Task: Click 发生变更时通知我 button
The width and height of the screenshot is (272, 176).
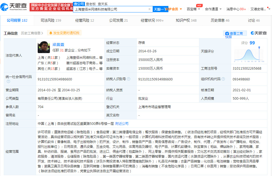Action: coord(64,33)
